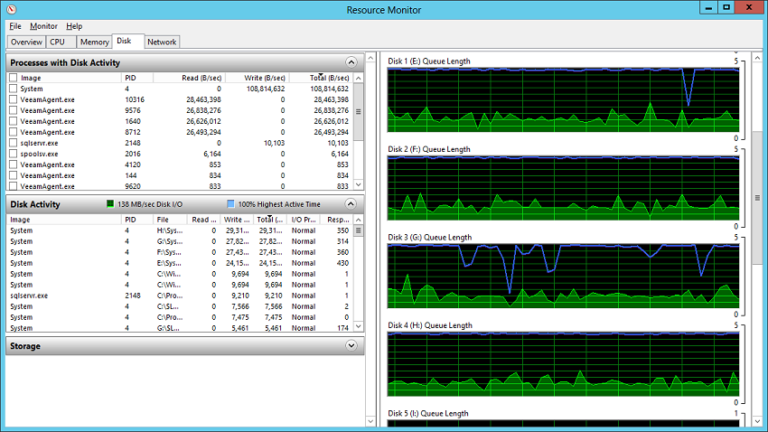Check VeeamAgent.exe PID 1640 checkbox
This screenshot has height=432, width=768.
(x=14, y=121)
